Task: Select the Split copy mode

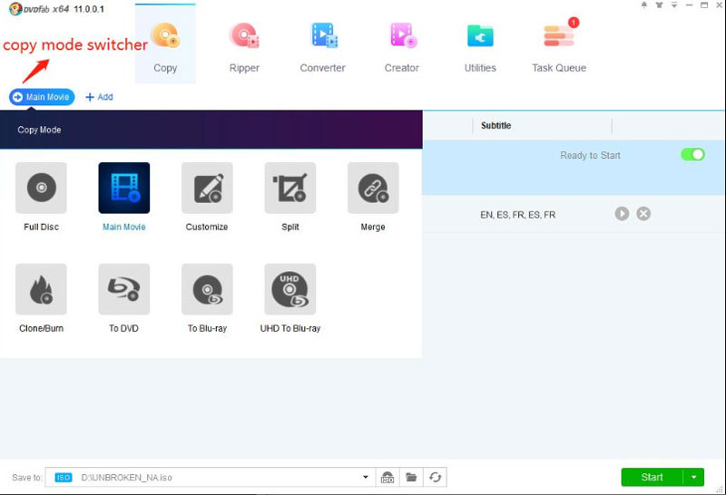Action: pyautogui.click(x=290, y=189)
